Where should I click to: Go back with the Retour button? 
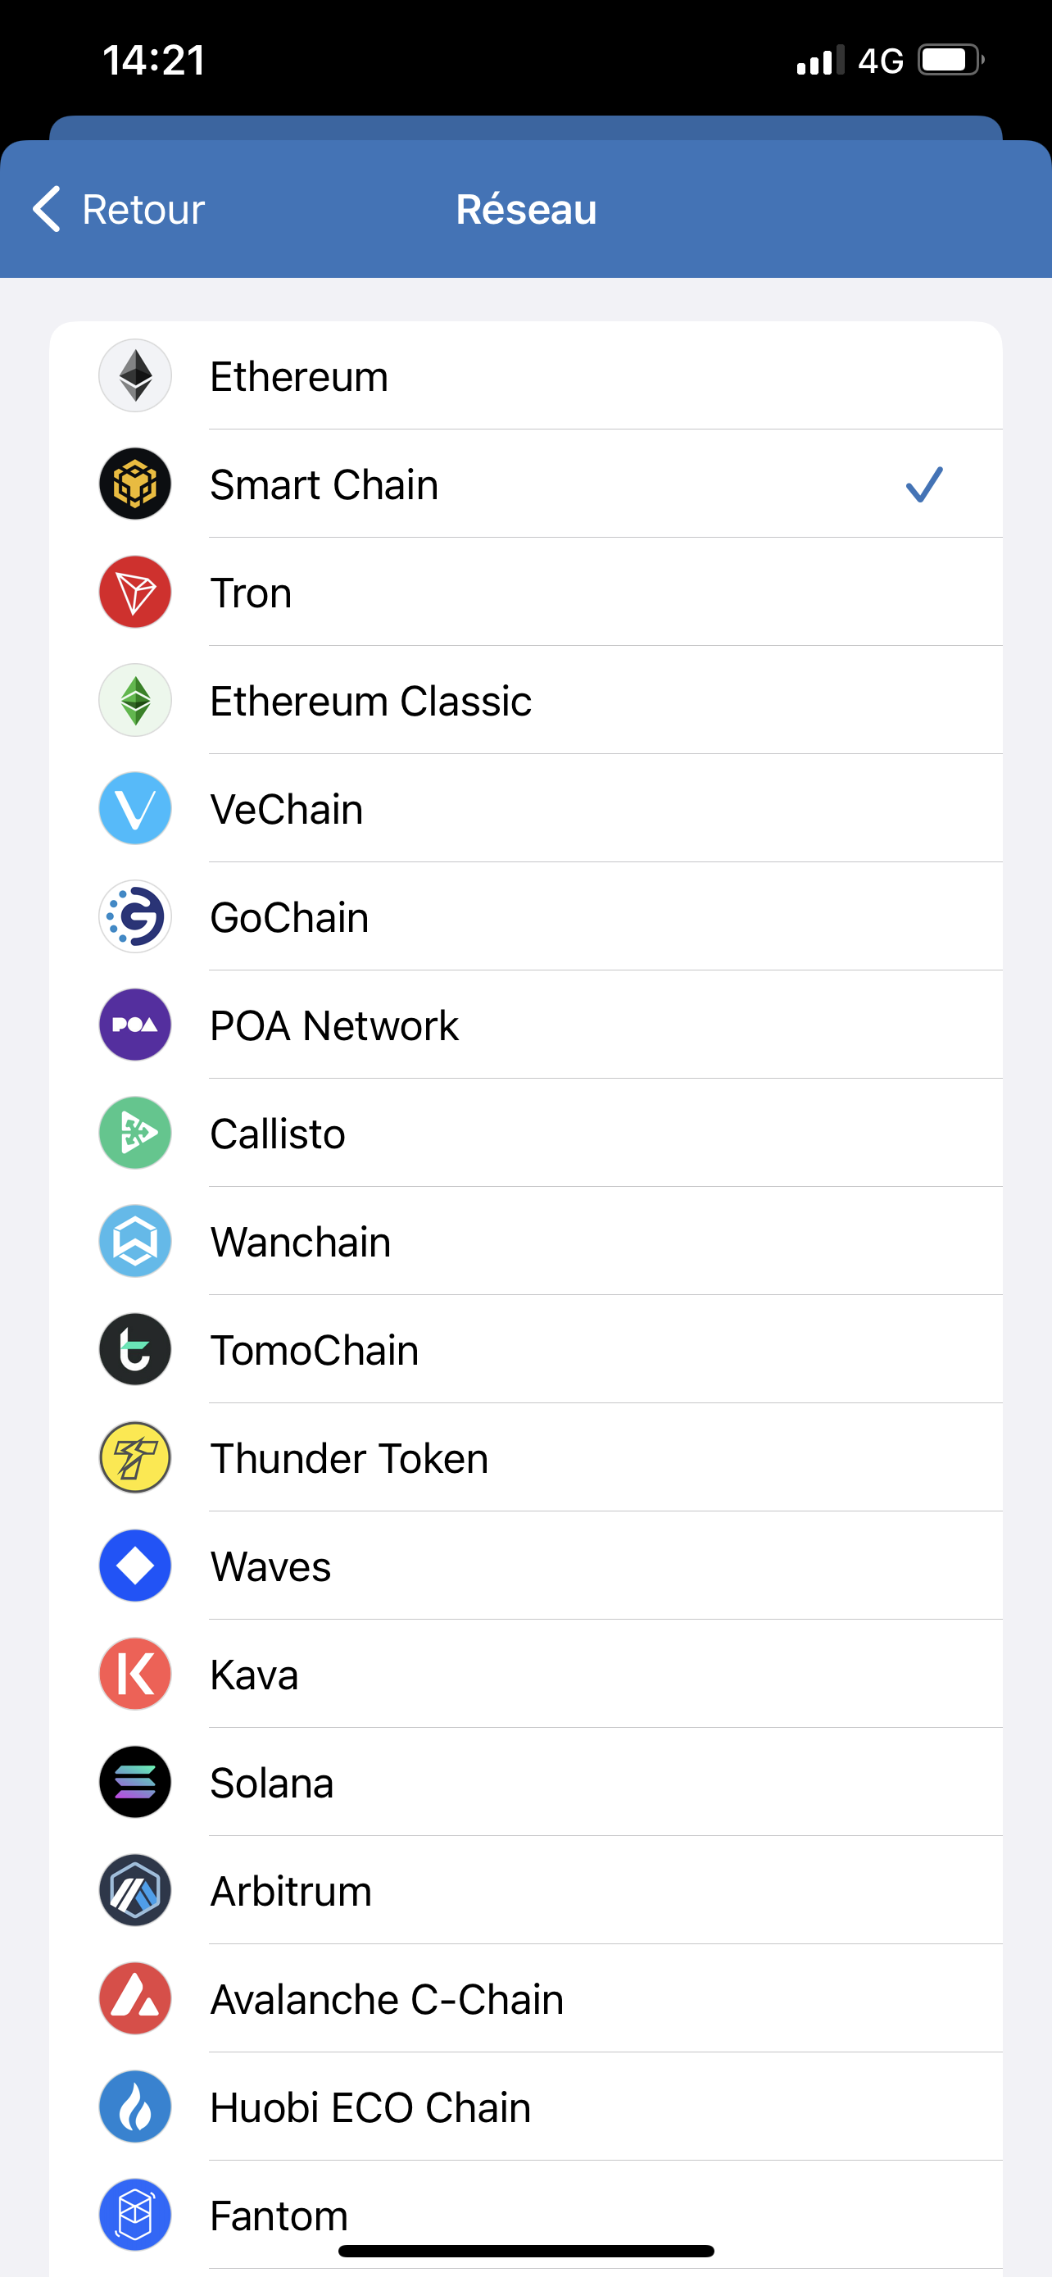(x=143, y=210)
